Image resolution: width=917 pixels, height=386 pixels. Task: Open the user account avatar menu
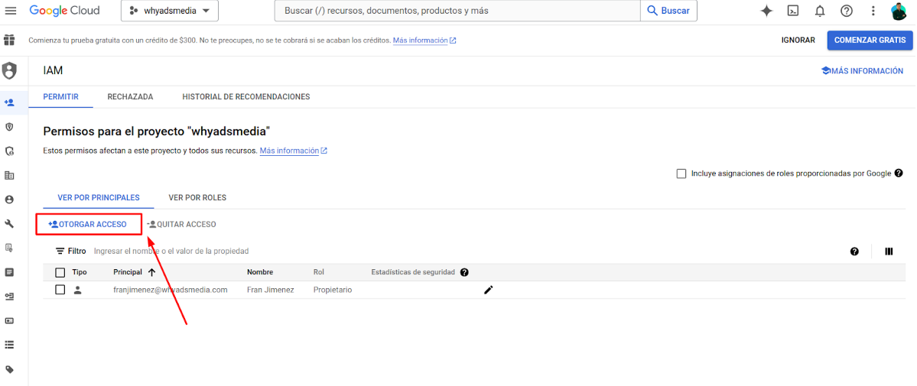(x=899, y=11)
